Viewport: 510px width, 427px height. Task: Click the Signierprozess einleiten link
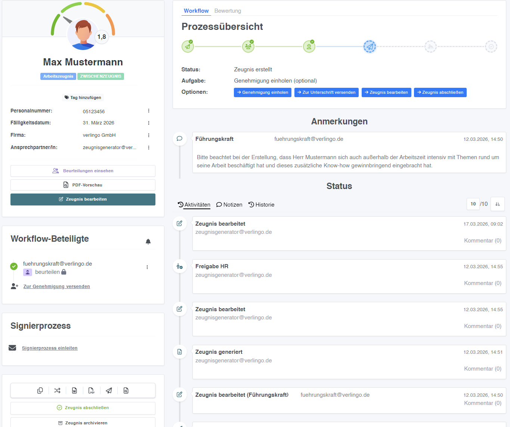(50, 348)
